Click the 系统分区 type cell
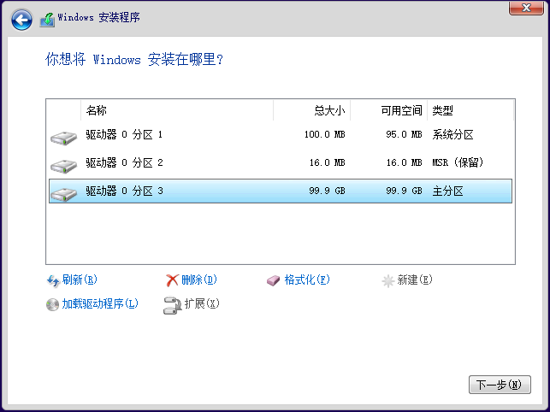 [x=452, y=135]
